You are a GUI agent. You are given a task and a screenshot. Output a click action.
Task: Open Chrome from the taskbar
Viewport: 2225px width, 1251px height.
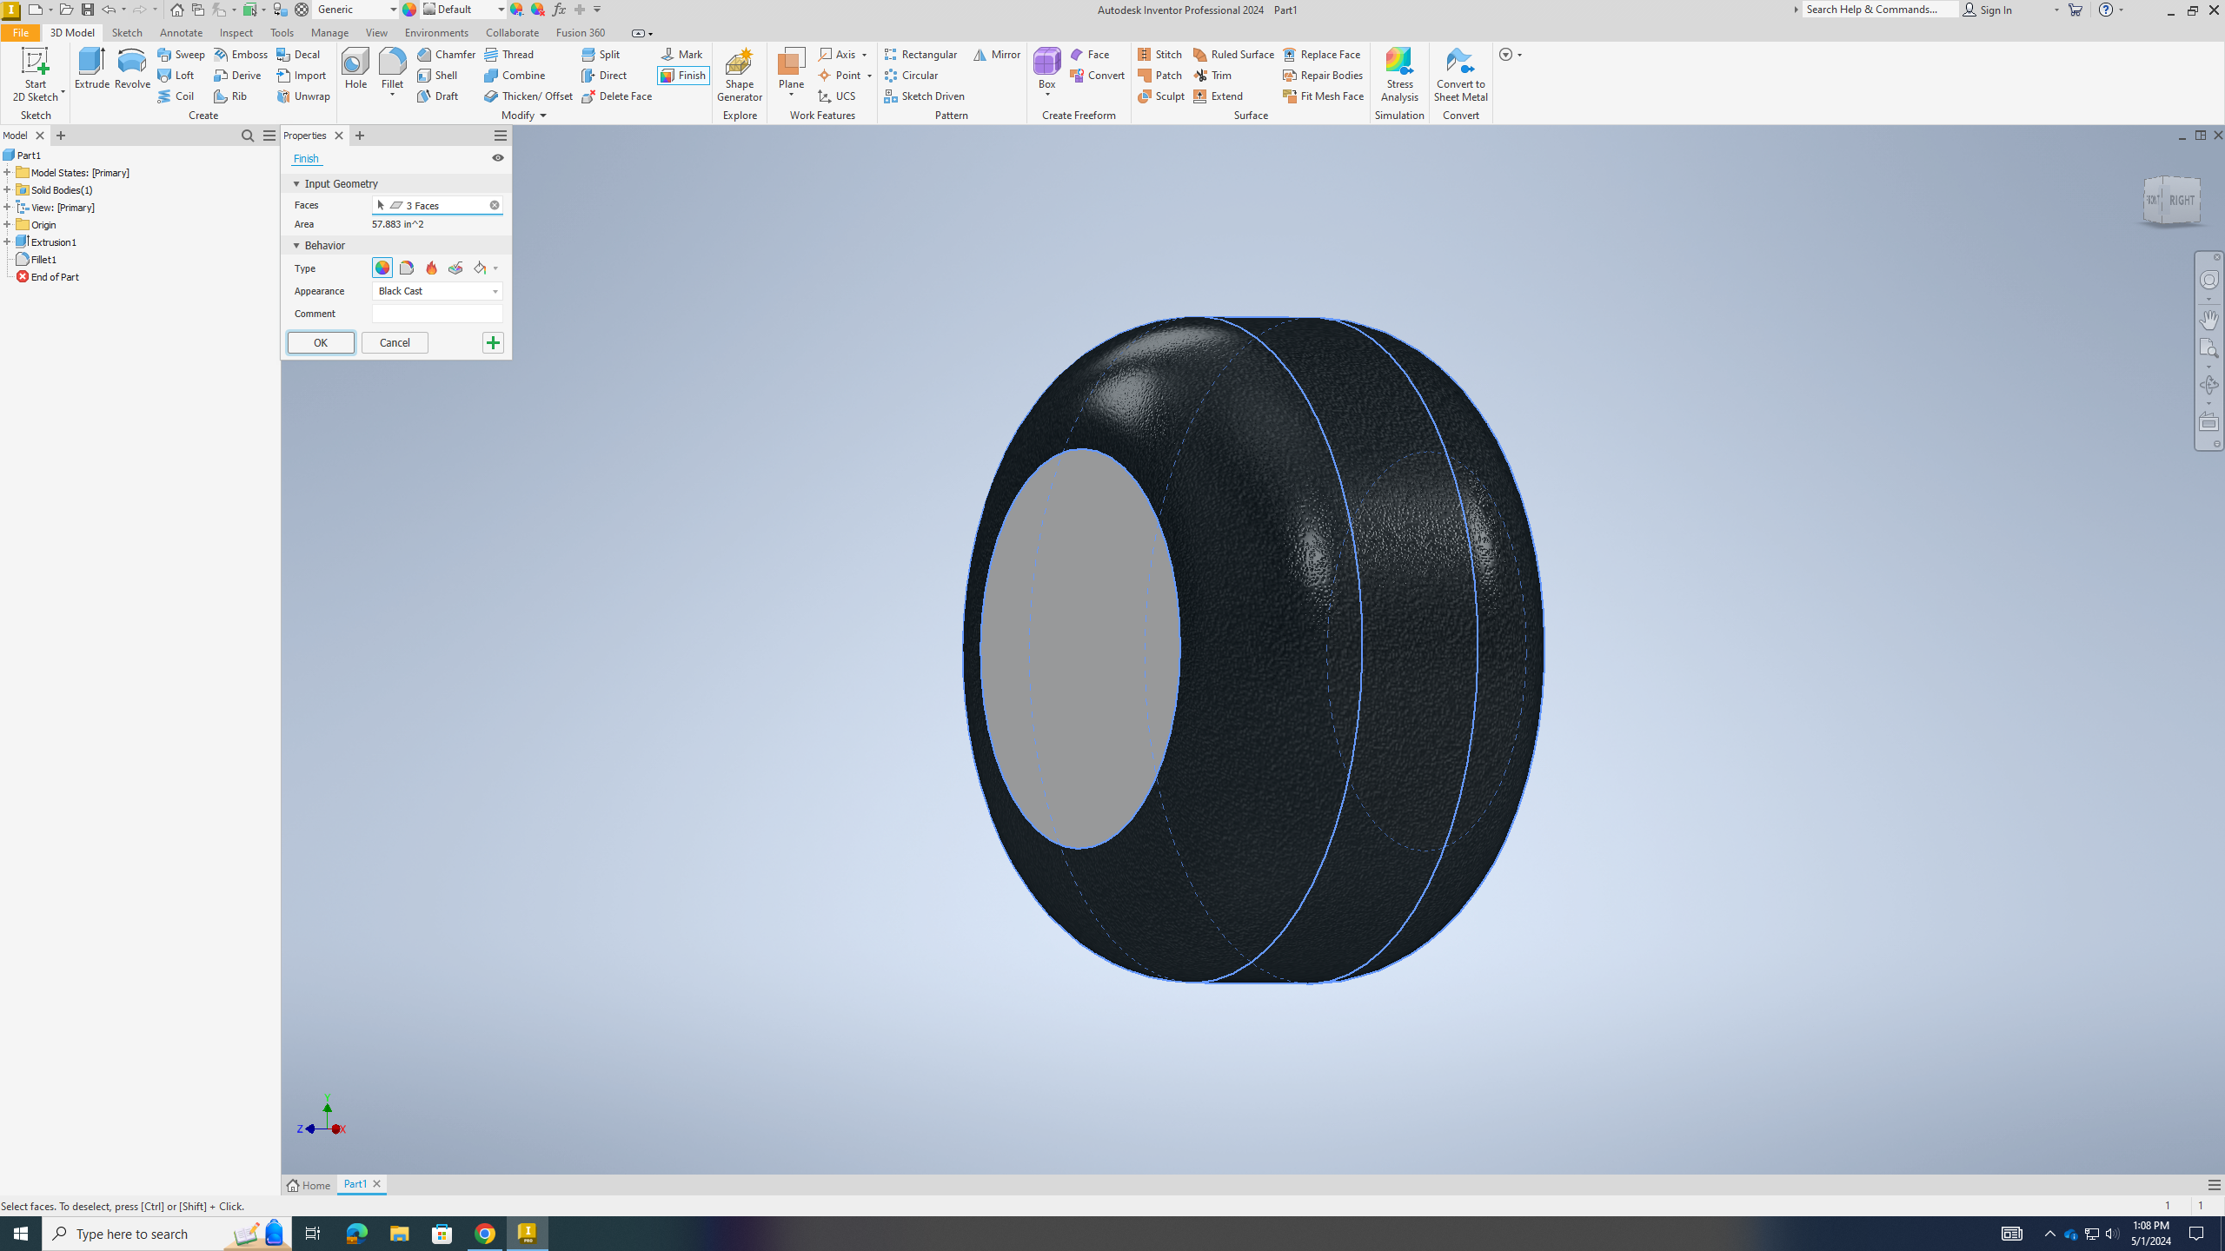pos(485,1234)
